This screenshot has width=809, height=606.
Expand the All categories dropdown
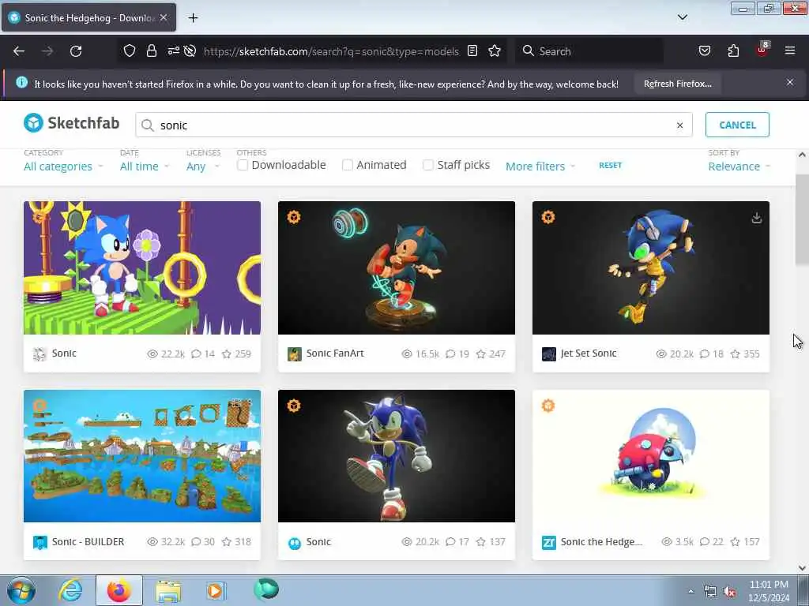click(x=63, y=166)
